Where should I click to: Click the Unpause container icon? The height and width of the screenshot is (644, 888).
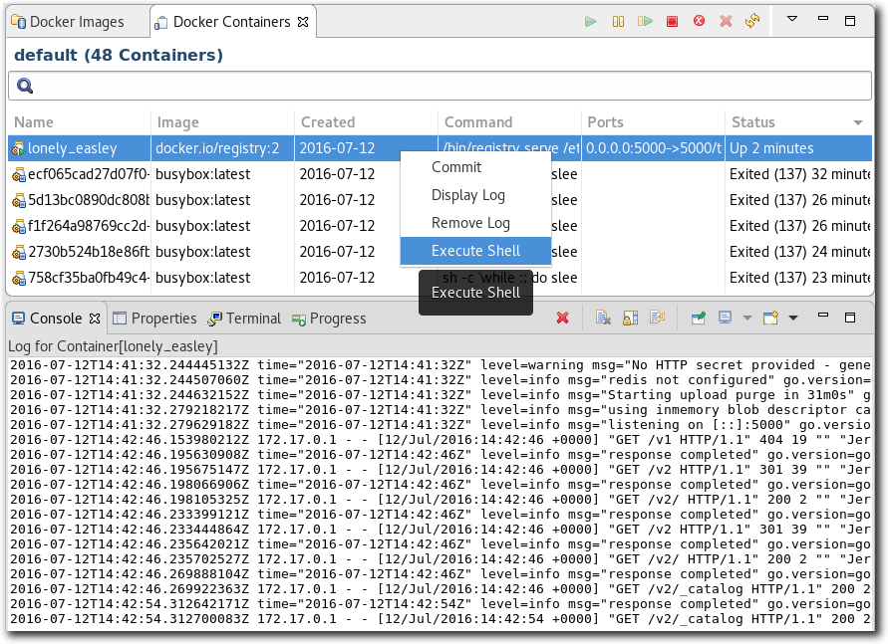point(645,21)
